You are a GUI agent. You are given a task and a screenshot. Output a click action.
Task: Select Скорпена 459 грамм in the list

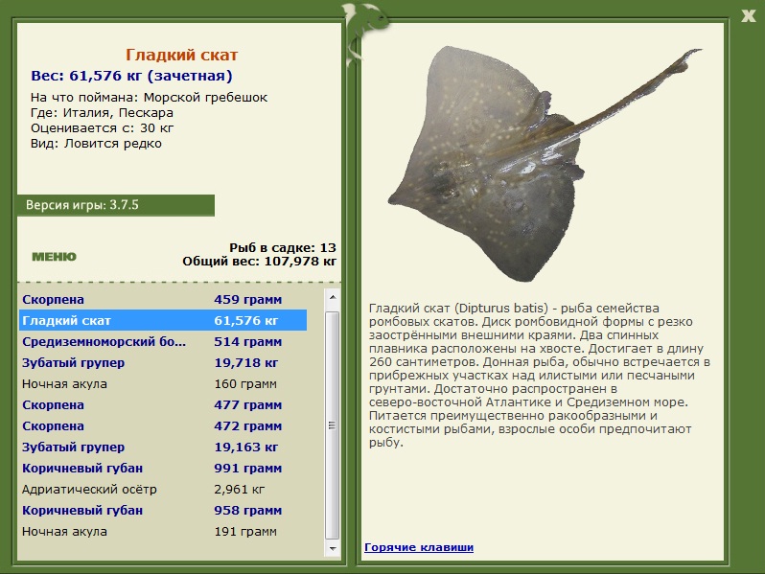[163, 299]
